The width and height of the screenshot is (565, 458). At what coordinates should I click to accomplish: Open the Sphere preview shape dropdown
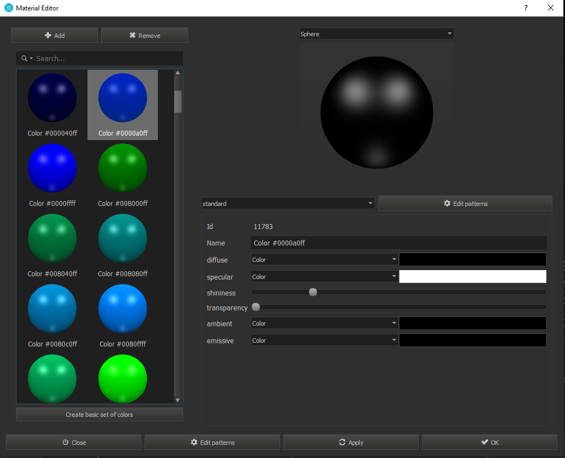(376, 34)
